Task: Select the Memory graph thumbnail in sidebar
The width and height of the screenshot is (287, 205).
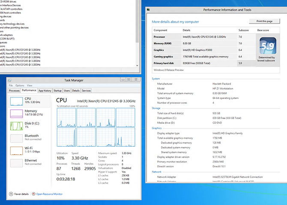Action: coord(16,114)
